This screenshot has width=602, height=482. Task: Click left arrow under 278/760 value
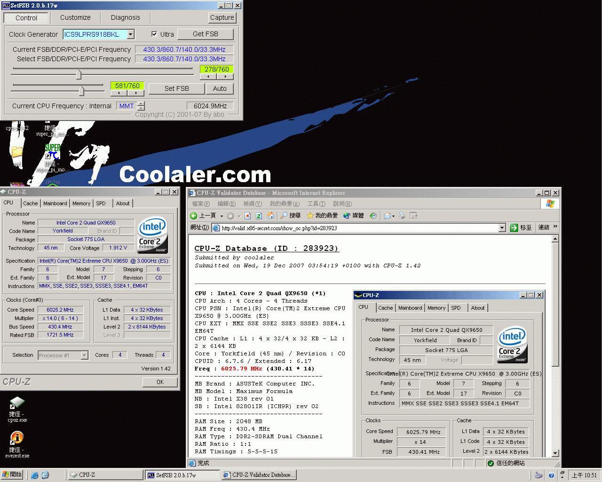(208, 76)
